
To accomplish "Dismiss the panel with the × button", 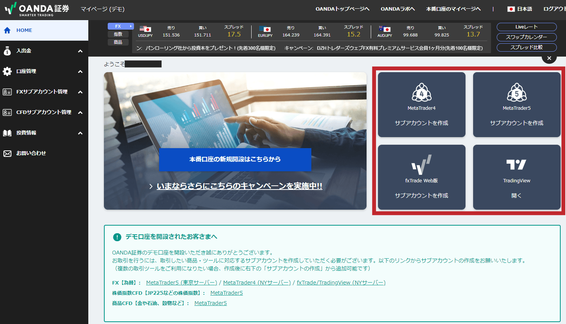I will point(549,58).
